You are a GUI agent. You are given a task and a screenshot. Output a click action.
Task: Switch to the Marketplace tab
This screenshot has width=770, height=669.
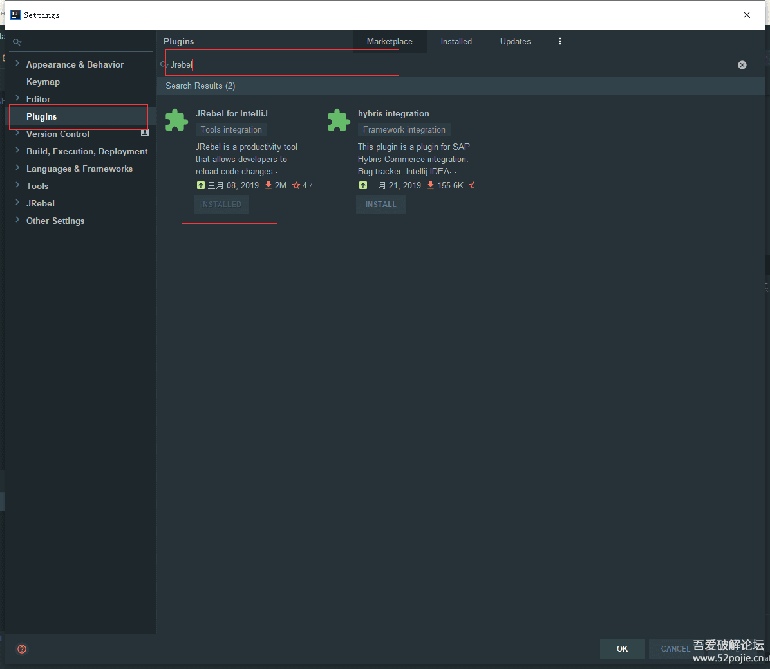(x=390, y=42)
